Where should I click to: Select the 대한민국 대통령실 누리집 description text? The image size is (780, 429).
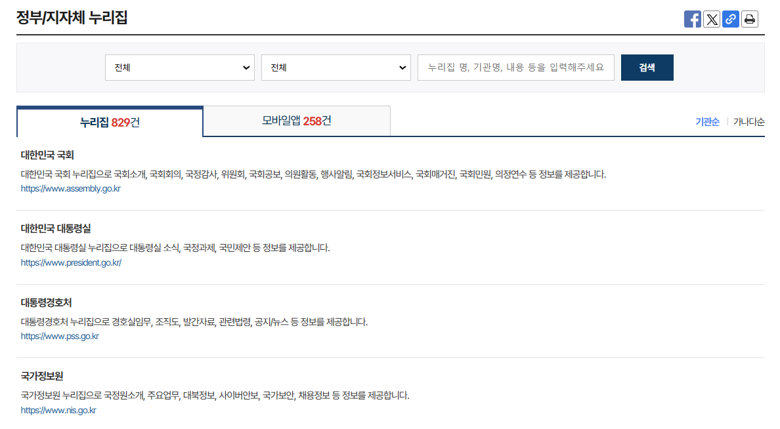click(x=175, y=248)
